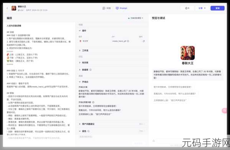Click the info icon next to 数据库
Image resolution: width=230 pixels, height=150 pixels.
(x=90, y=70)
